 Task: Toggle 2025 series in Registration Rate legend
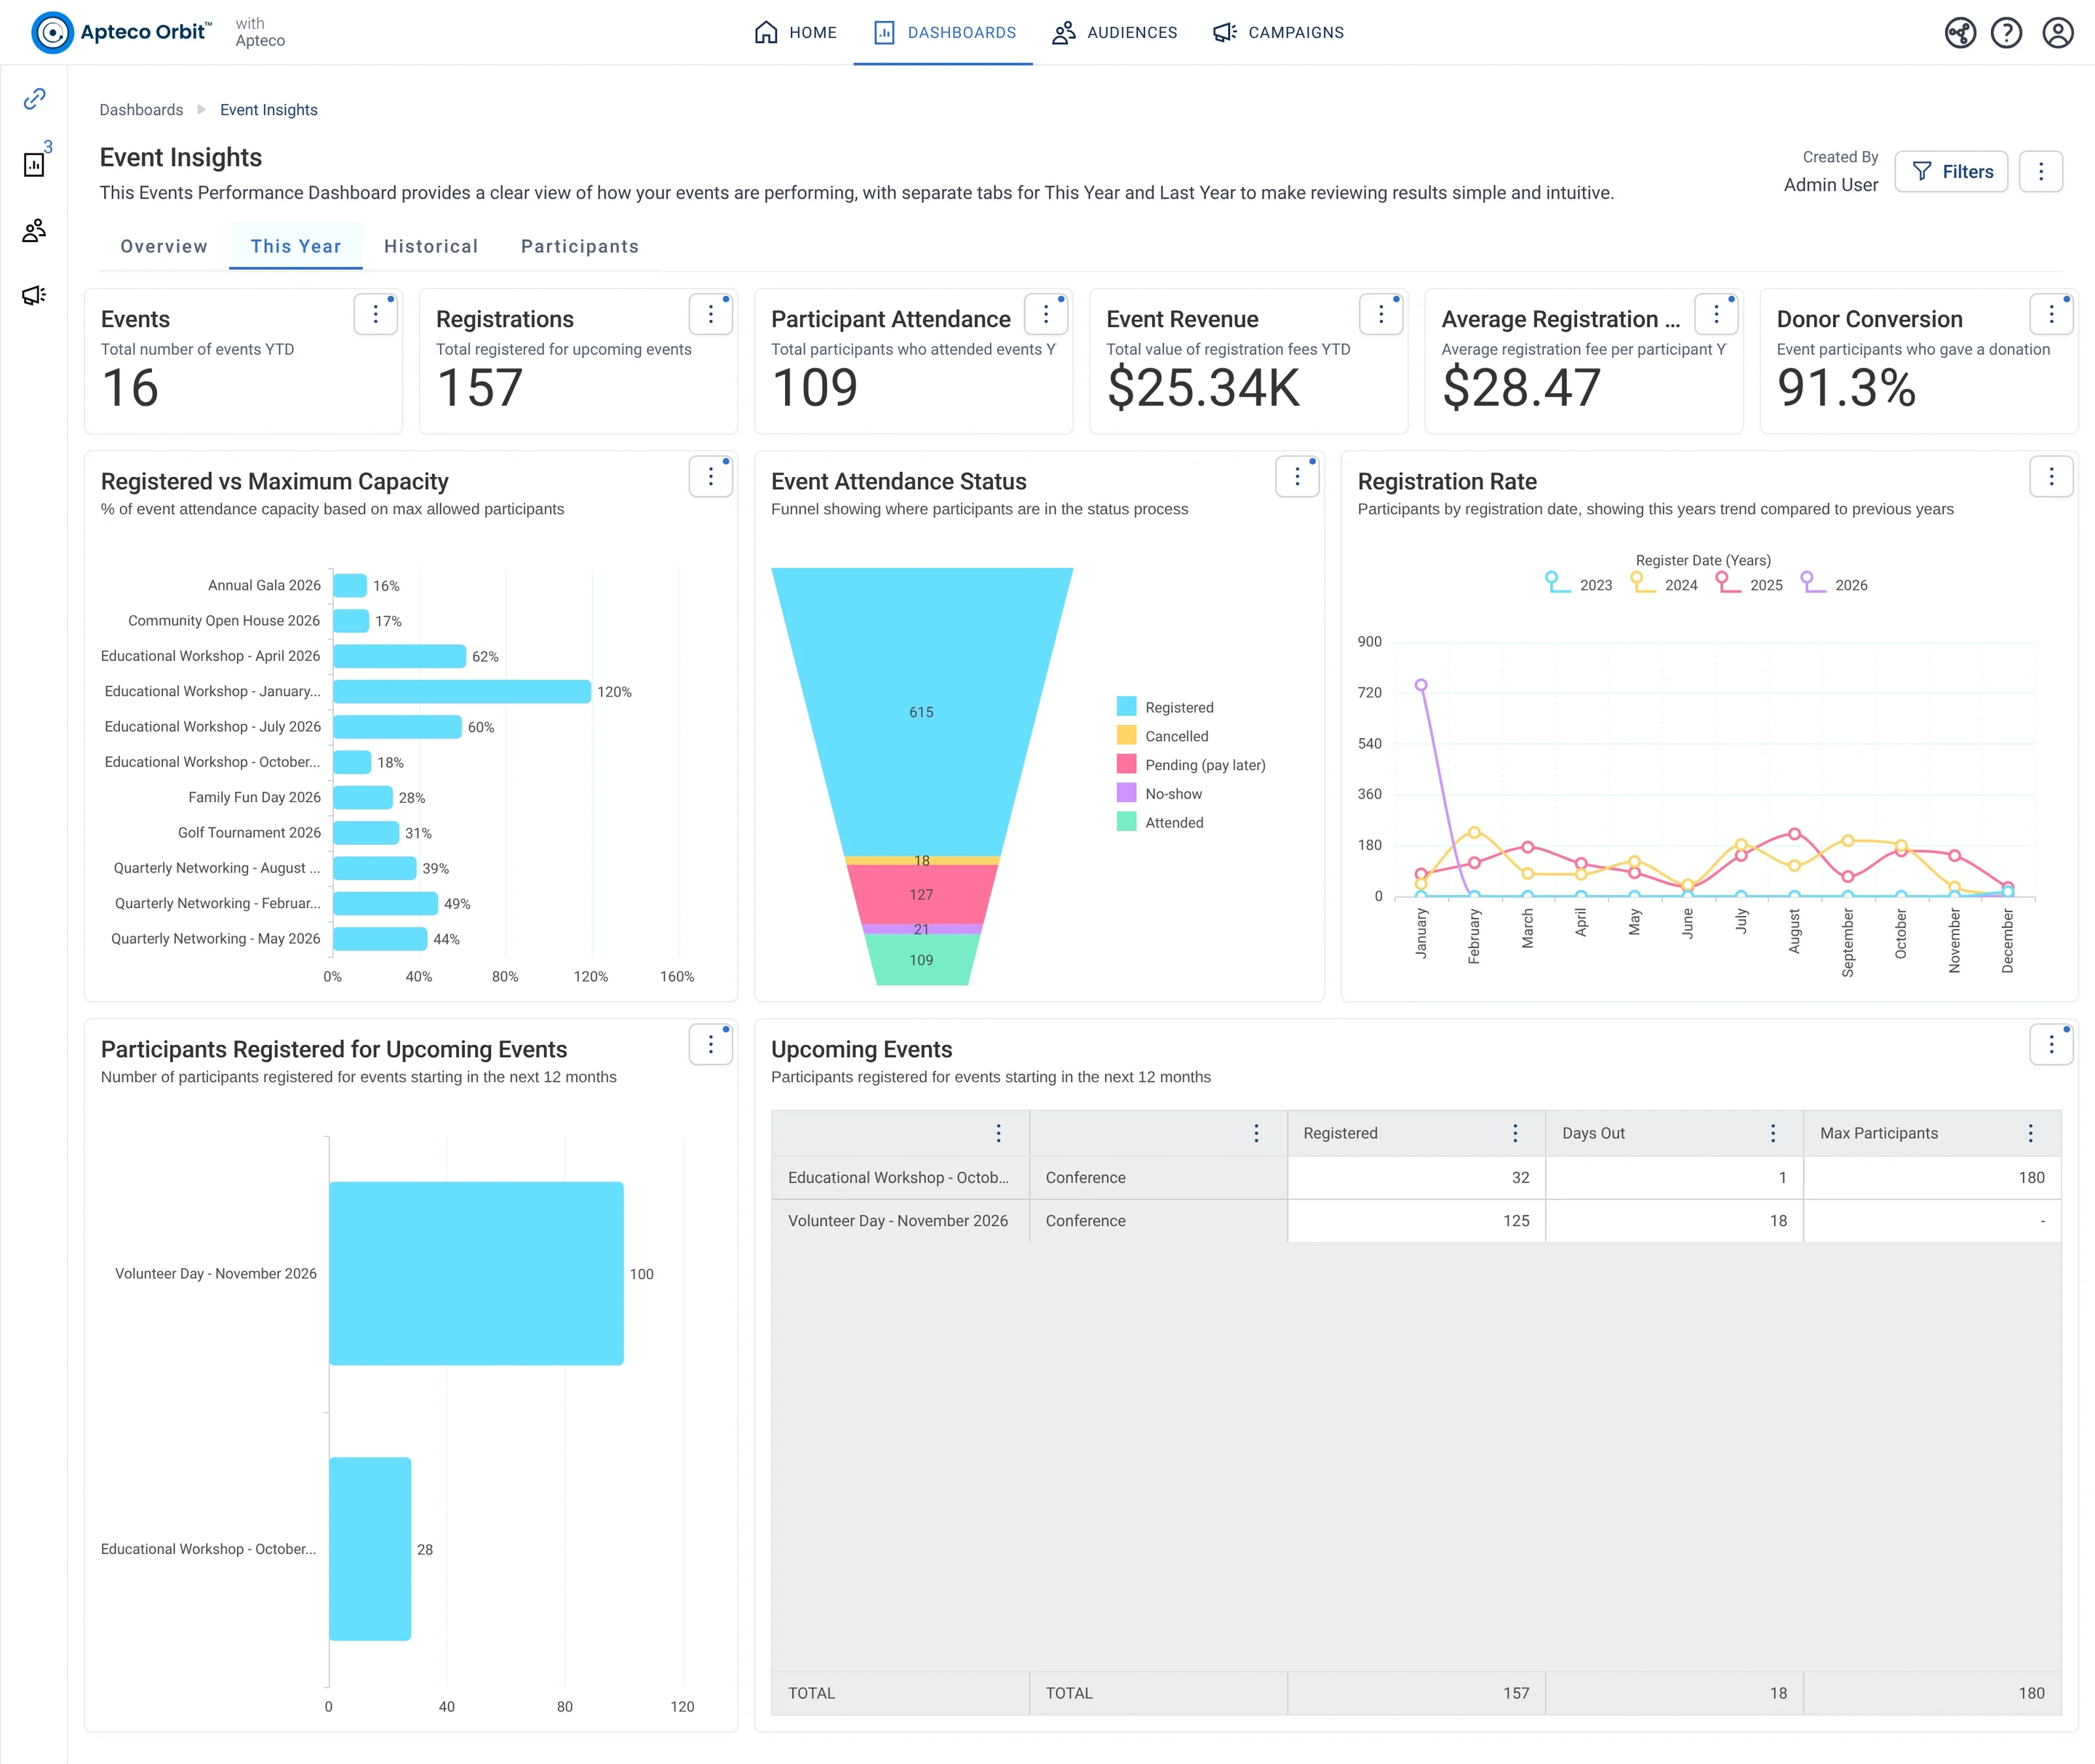pos(1750,584)
